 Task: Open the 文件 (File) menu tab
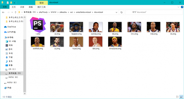click(x=5, y=7)
